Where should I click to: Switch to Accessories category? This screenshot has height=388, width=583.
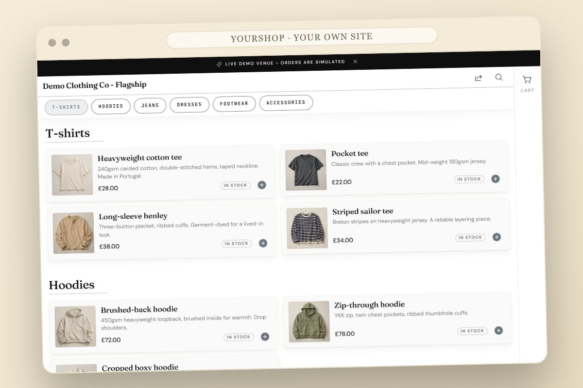pos(286,102)
